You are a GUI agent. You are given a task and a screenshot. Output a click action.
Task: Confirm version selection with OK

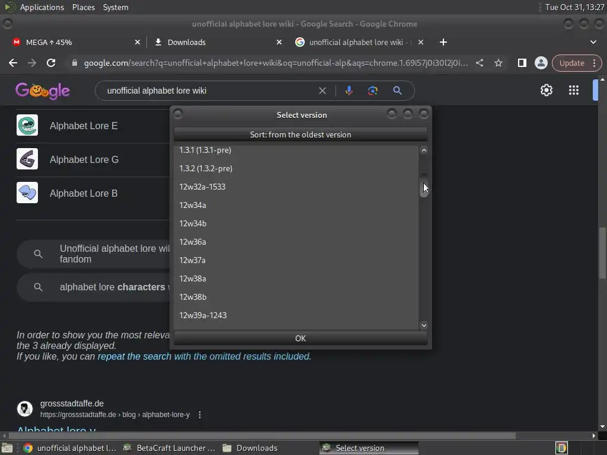coord(301,338)
